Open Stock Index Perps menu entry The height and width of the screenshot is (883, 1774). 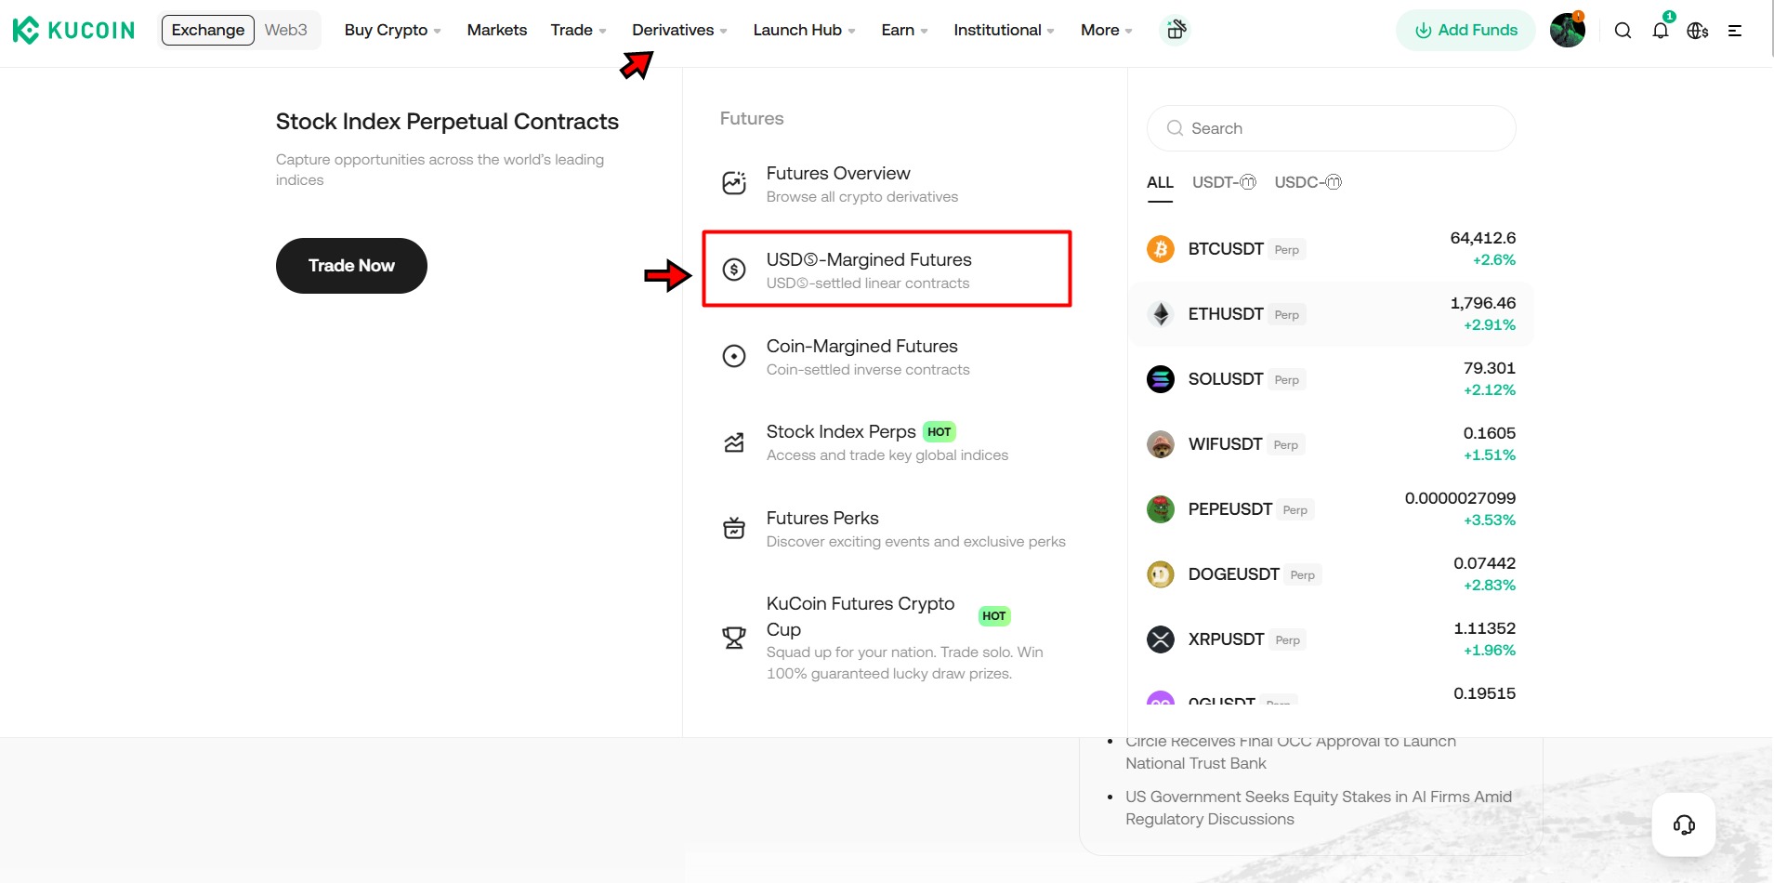(887, 442)
